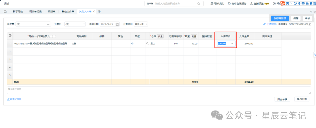Open 直播课堂 live classroom
Image resolution: width=316 pixels, height=128 pixels.
point(260,3)
